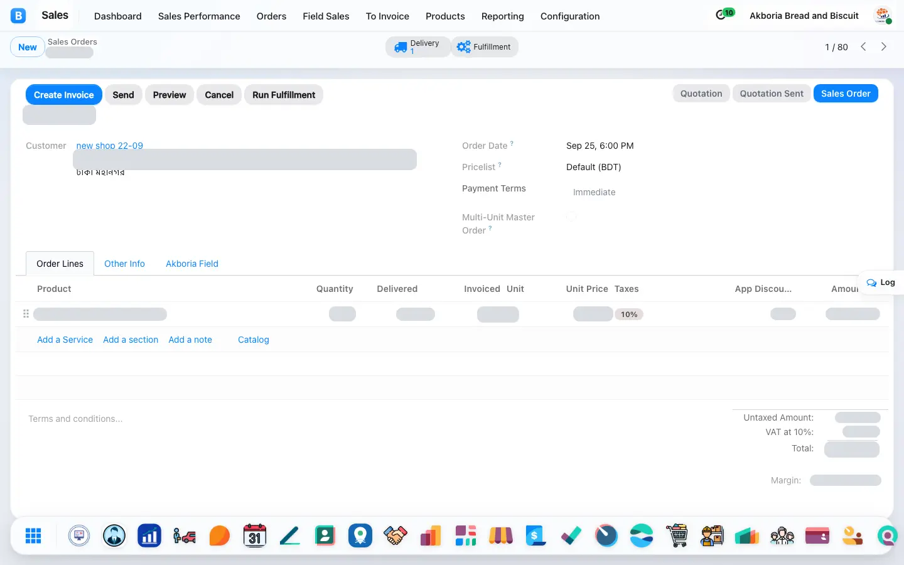Image resolution: width=904 pixels, height=565 pixels.
Task: Open the striped awning shop app icon
Action: (x=501, y=535)
